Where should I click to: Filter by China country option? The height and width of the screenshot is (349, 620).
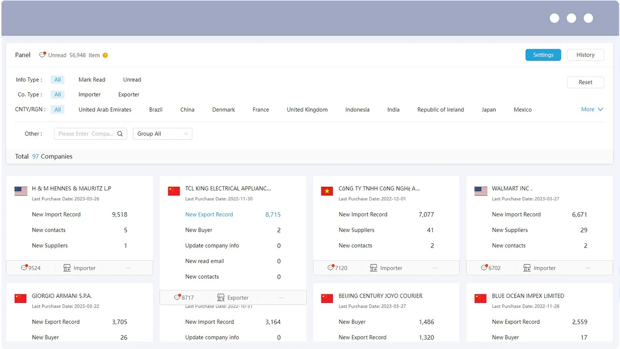187,110
